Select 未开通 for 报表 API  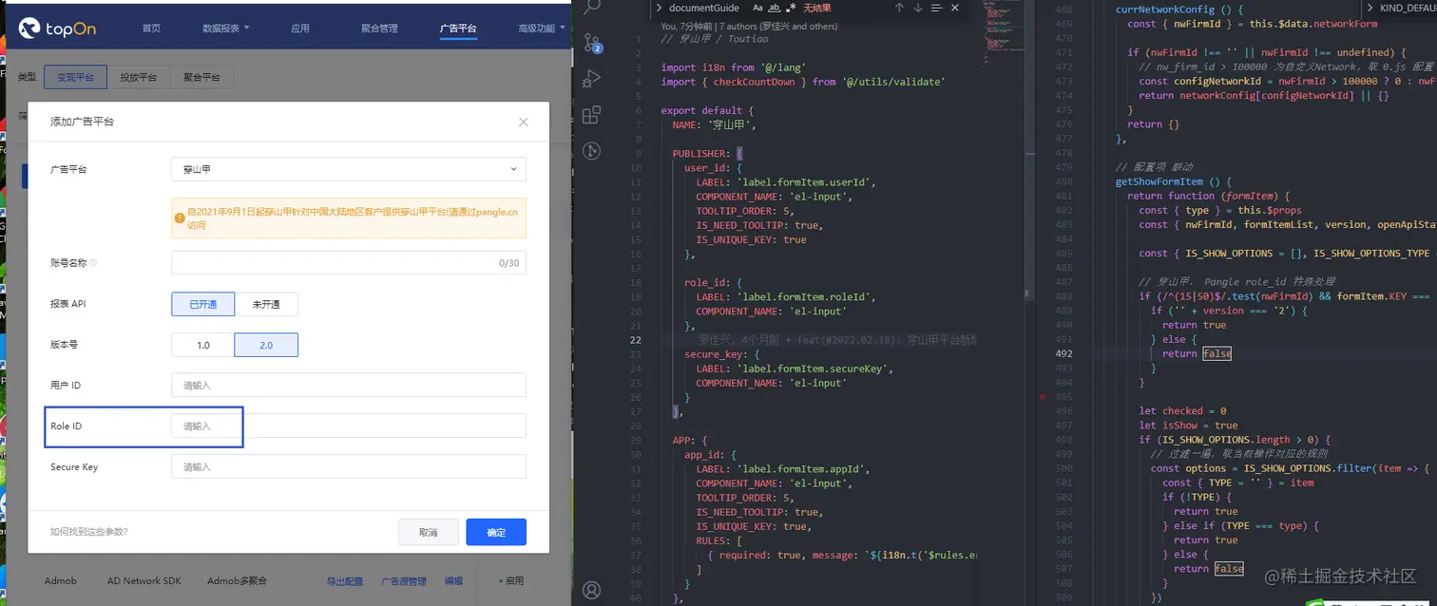[x=266, y=304]
